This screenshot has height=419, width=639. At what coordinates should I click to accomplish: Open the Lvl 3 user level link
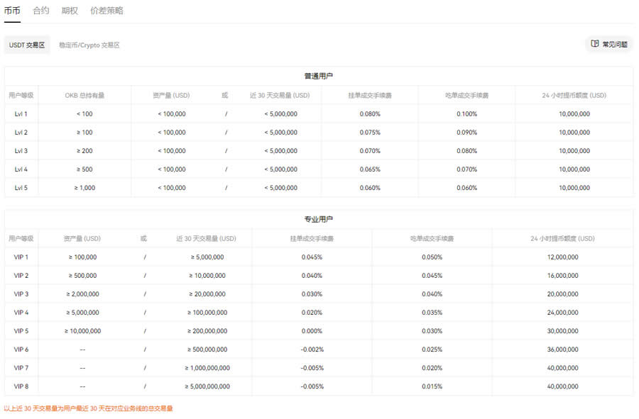(x=20, y=150)
